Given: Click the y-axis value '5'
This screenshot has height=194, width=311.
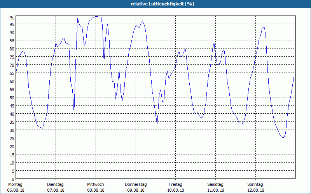Looking at the screenshot, I should point(13,171).
